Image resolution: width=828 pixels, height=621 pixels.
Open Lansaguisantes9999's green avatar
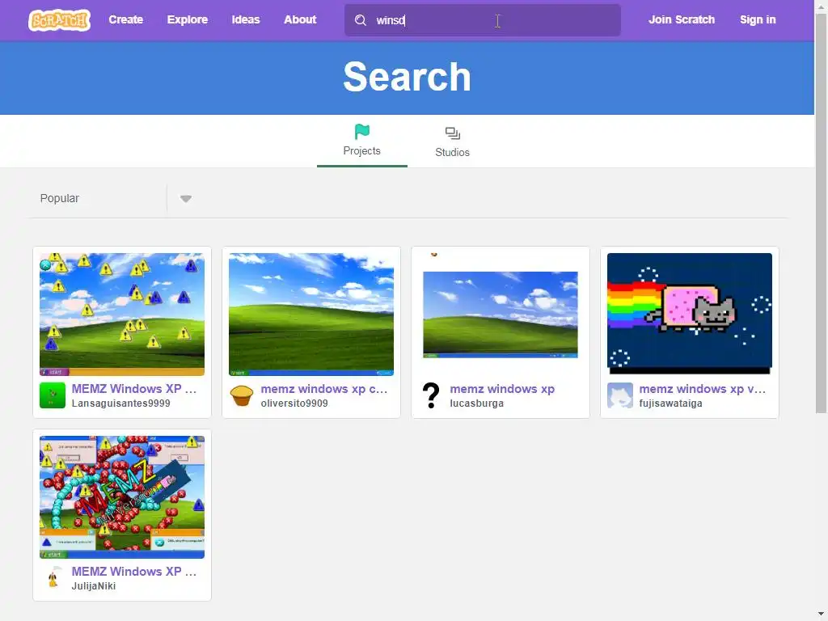[53, 395]
